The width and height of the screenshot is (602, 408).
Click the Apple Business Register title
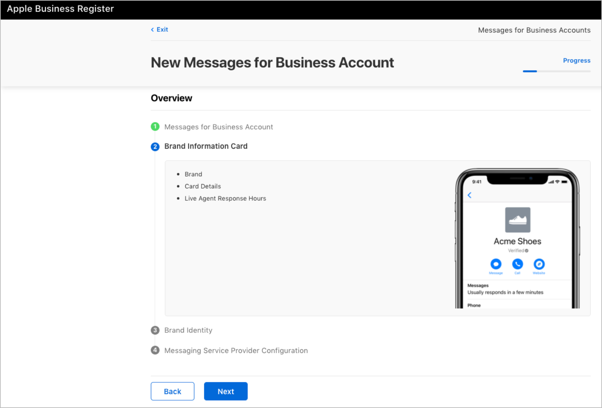(61, 9)
